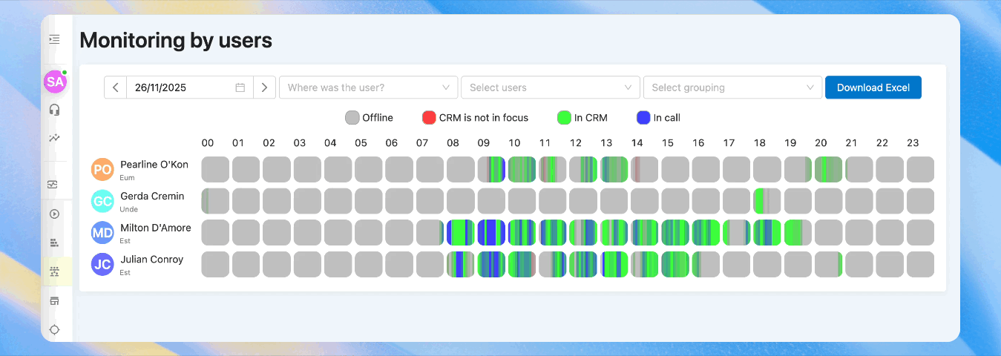Open calendar icon in date field
This screenshot has height=356, width=1001.
coord(240,88)
